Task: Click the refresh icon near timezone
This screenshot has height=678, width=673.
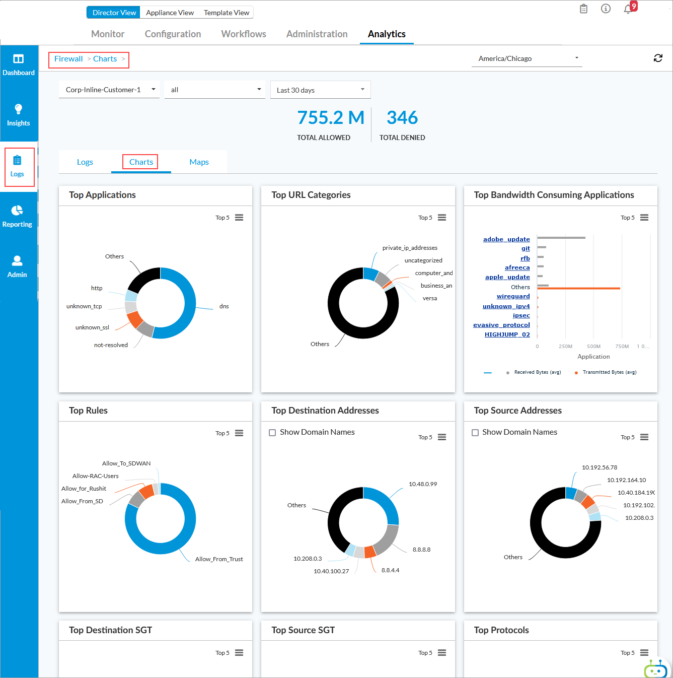Action: click(658, 58)
